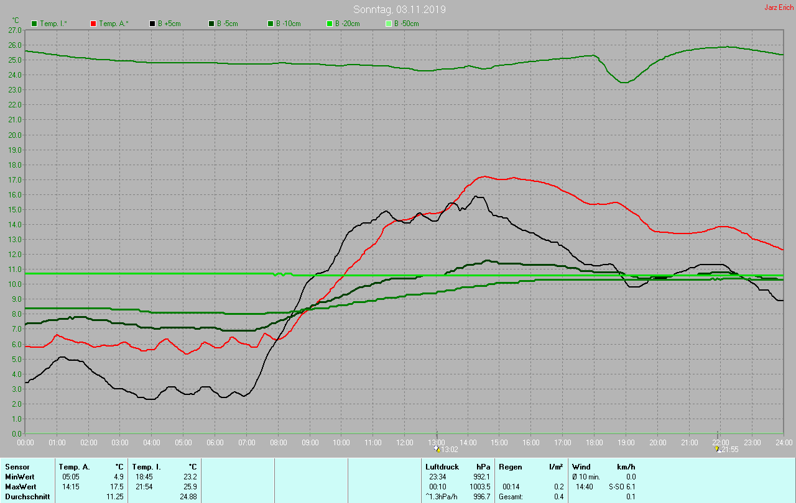Click the B -50cm legend color square
The image size is (796, 503).
(x=389, y=24)
